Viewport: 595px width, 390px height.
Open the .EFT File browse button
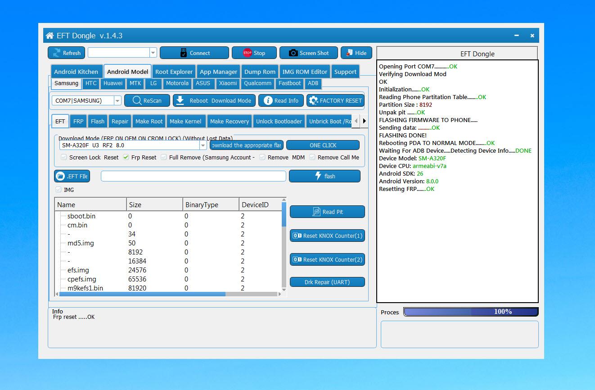click(x=72, y=176)
